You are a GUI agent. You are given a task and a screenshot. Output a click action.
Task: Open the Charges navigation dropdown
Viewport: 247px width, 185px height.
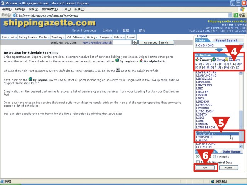click(105, 37)
